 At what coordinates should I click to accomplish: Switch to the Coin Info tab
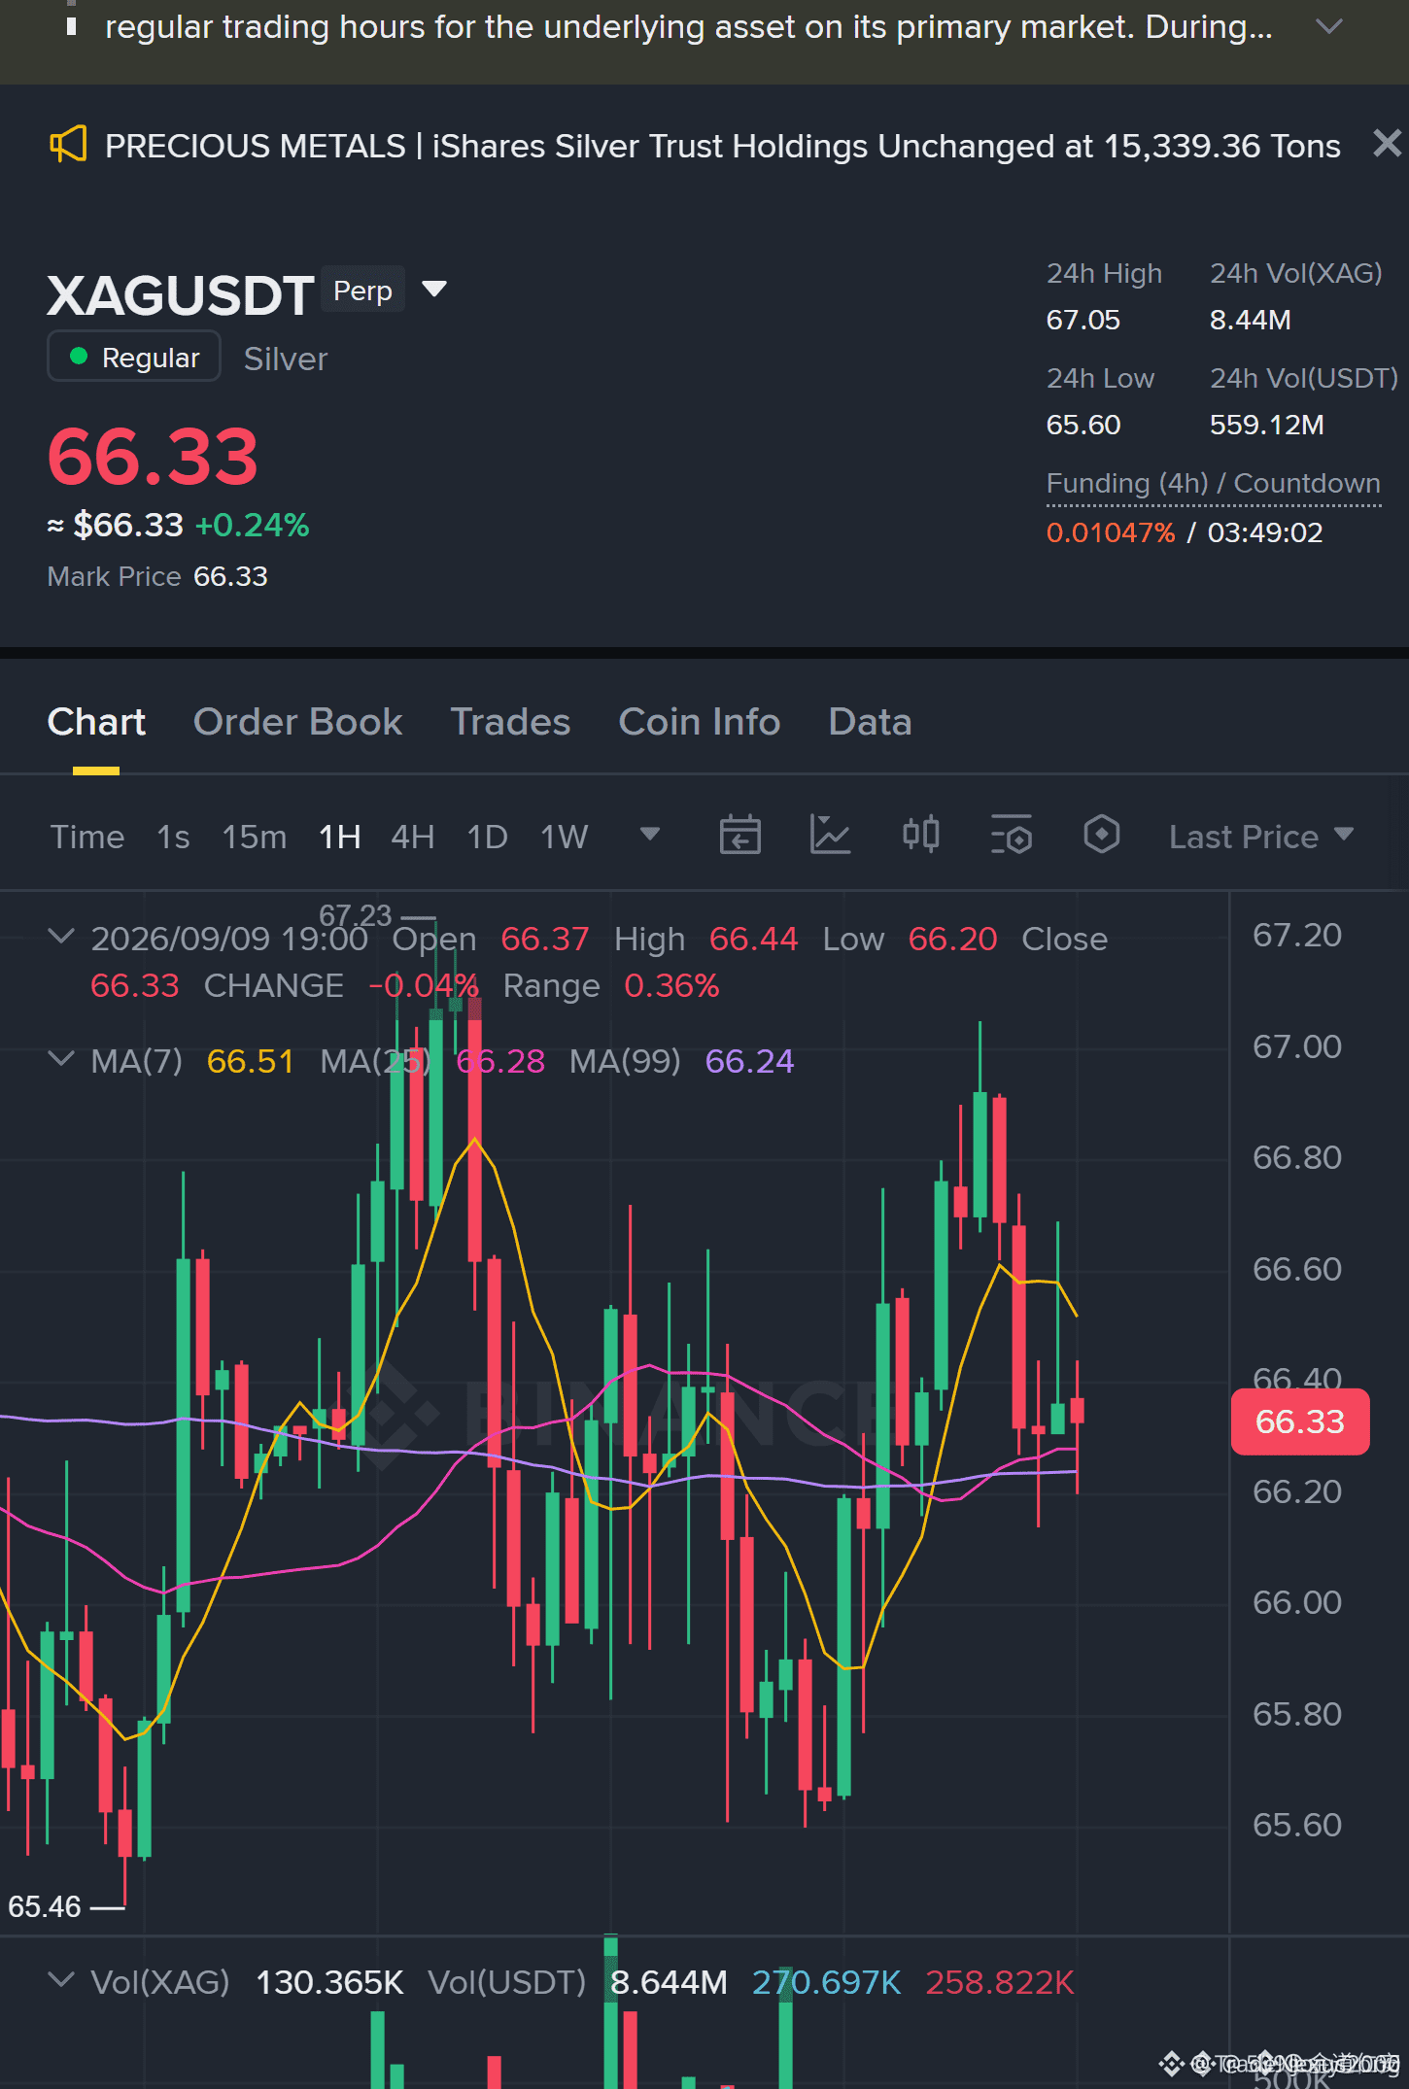tap(699, 722)
